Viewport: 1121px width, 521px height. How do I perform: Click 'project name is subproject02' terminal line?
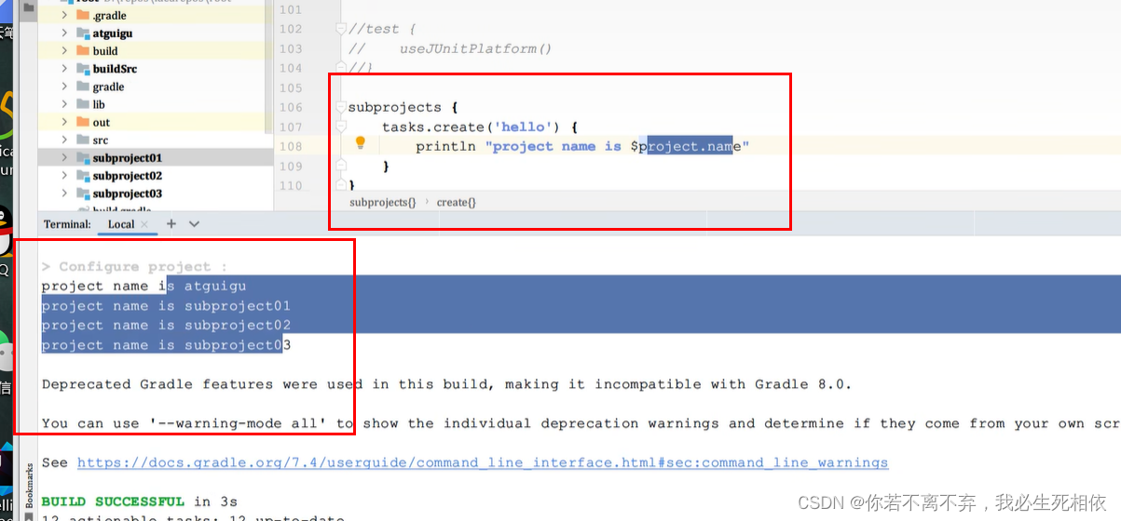[x=167, y=325]
